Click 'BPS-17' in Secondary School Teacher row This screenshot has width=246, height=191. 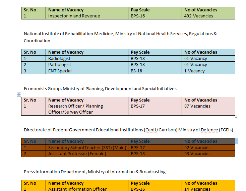155,148
